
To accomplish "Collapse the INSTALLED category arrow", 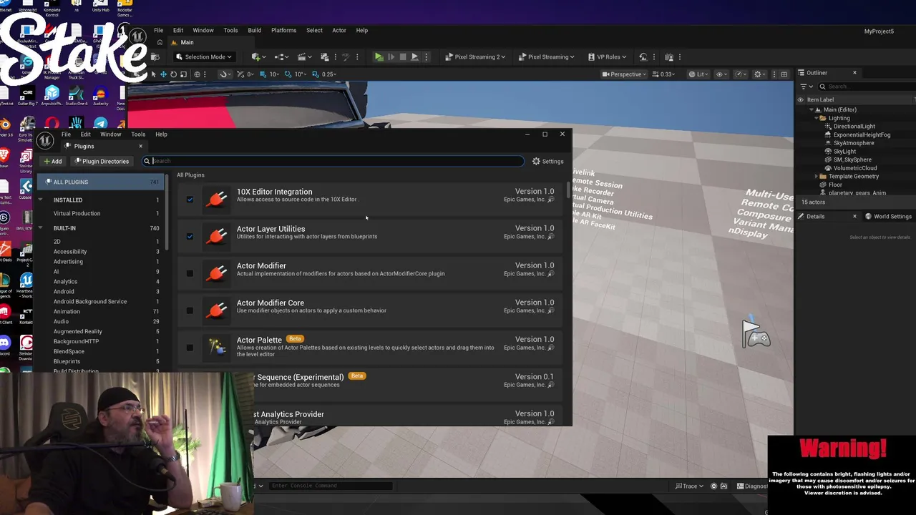I will coord(40,200).
